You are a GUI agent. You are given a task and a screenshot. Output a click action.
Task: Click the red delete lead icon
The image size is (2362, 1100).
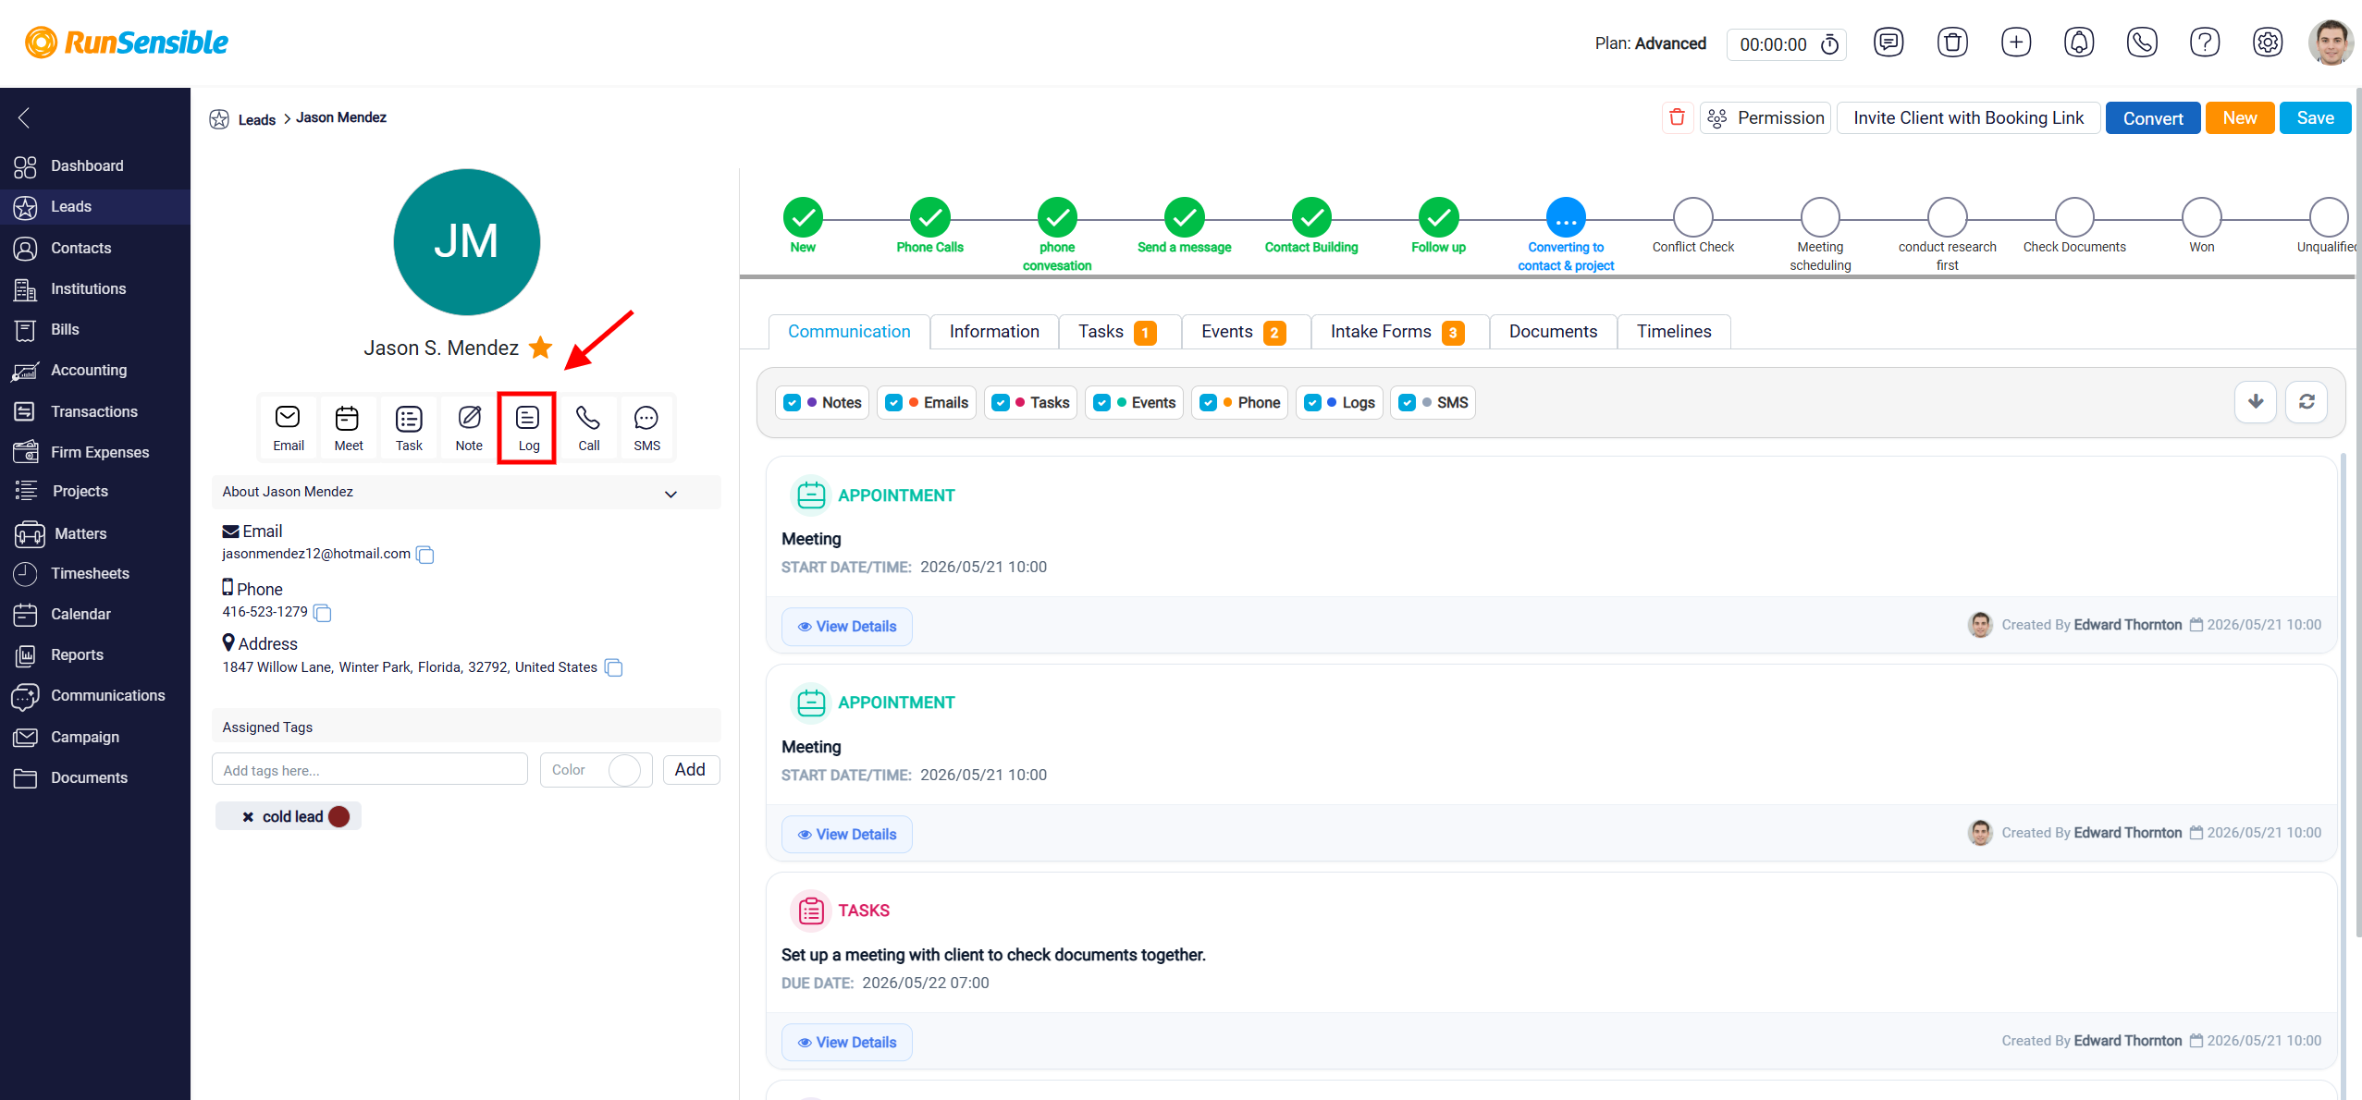pyautogui.click(x=1677, y=117)
